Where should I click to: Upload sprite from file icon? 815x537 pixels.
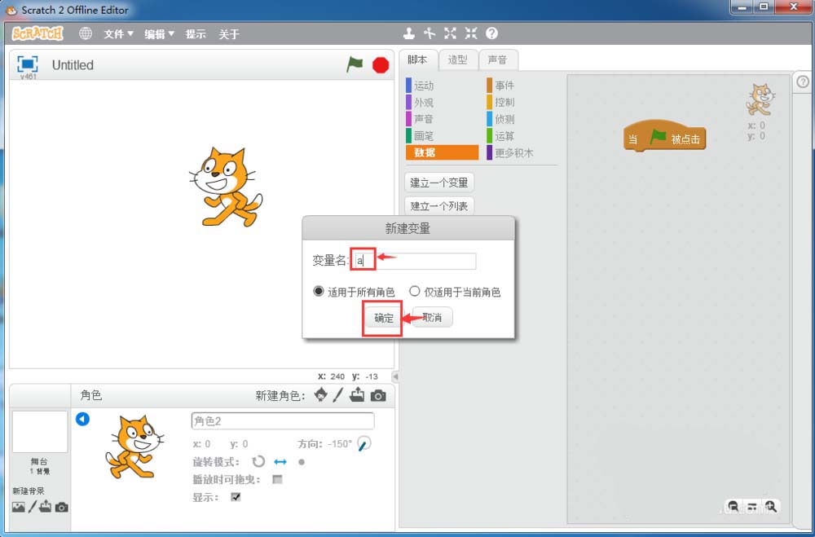tap(357, 395)
